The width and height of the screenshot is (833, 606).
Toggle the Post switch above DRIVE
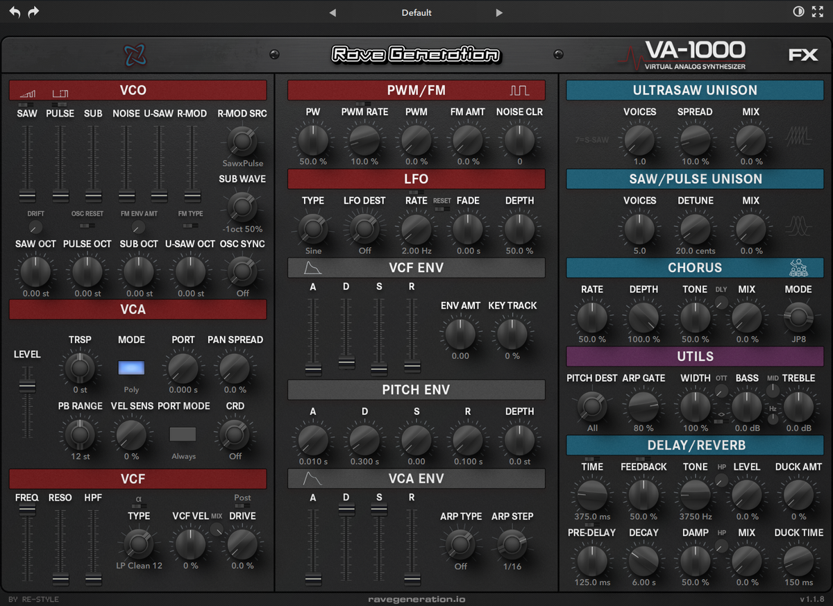pyautogui.click(x=242, y=506)
